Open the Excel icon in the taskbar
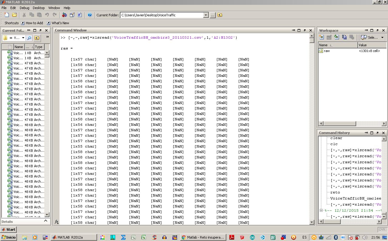This screenshot has width=388, height=241. pyautogui.click(x=143, y=237)
